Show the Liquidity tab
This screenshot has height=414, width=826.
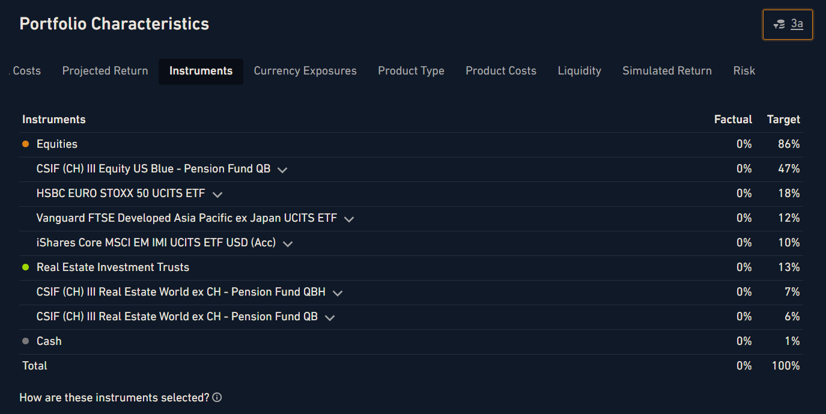tap(579, 71)
